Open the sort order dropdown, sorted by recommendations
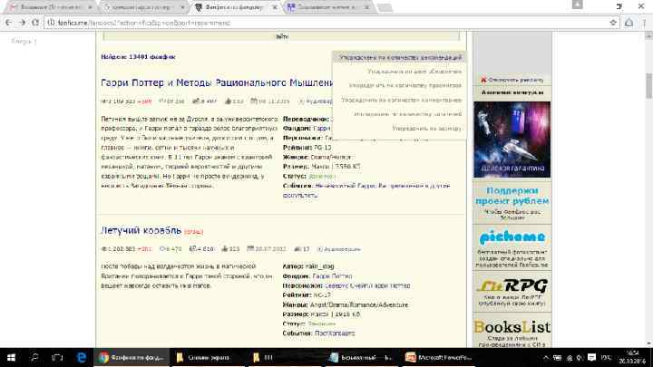 point(400,57)
